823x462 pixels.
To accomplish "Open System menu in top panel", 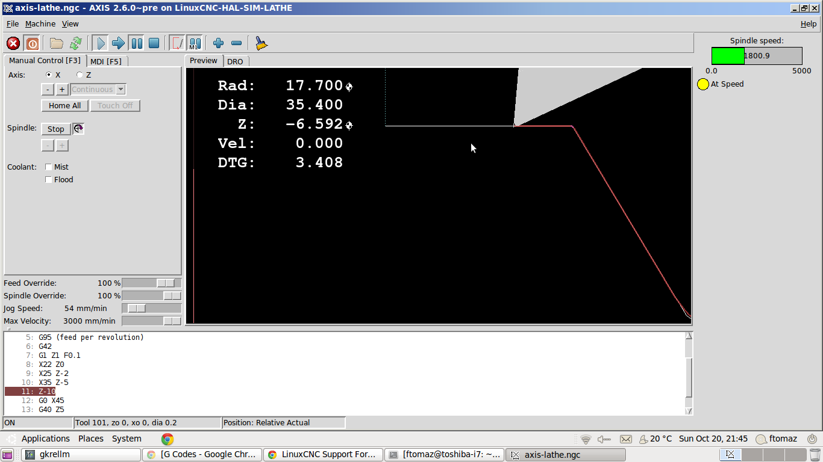I will click(x=127, y=439).
